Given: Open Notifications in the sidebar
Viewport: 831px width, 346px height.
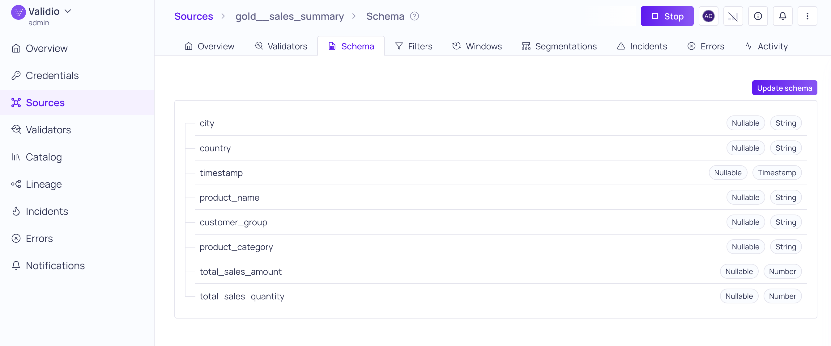Looking at the screenshot, I should tap(55, 265).
